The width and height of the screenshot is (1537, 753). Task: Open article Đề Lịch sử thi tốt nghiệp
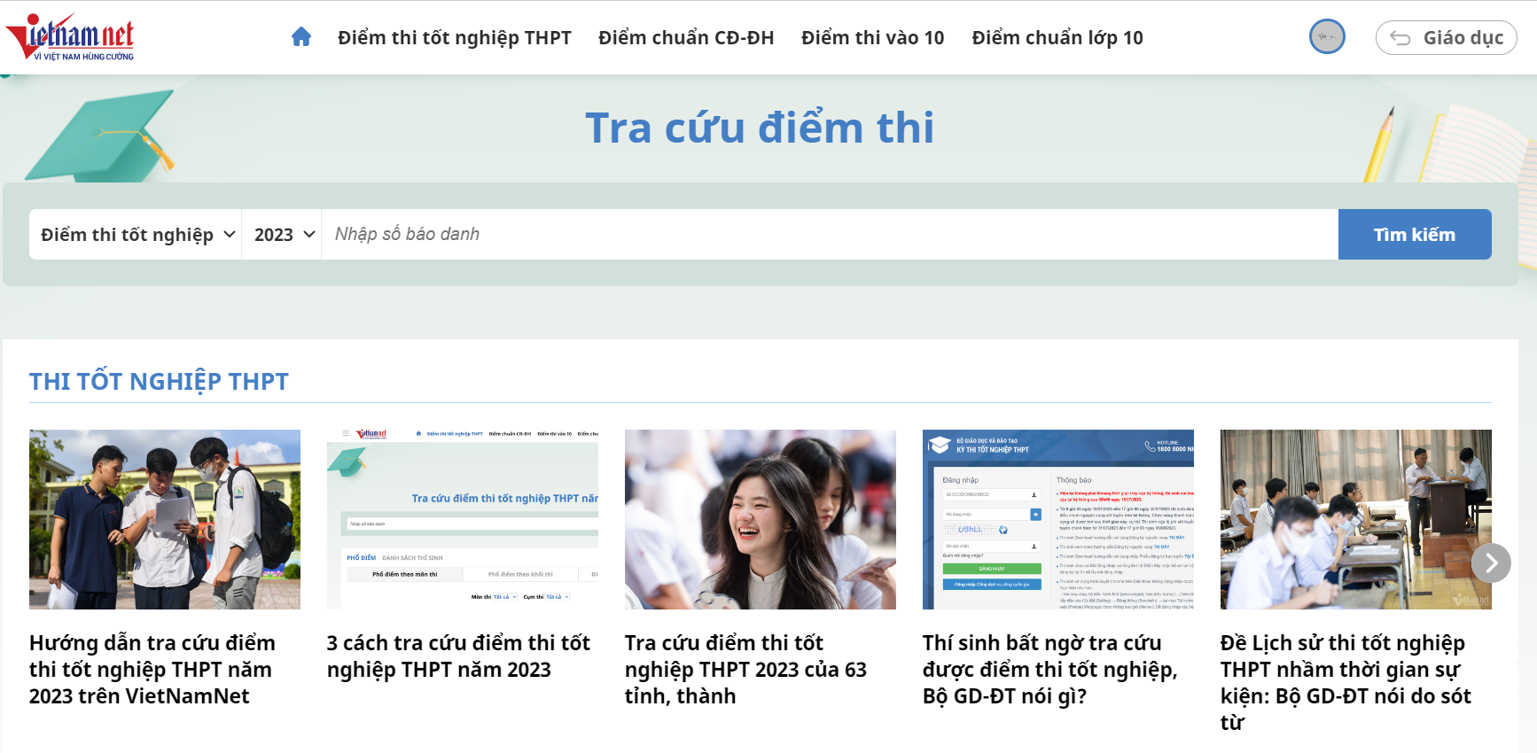(x=1346, y=682)
